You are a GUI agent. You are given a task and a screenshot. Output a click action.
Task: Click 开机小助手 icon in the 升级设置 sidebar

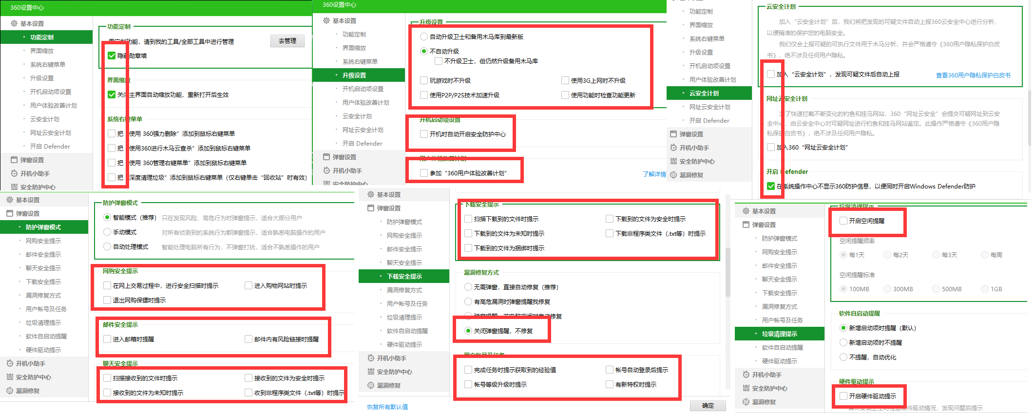326,170
